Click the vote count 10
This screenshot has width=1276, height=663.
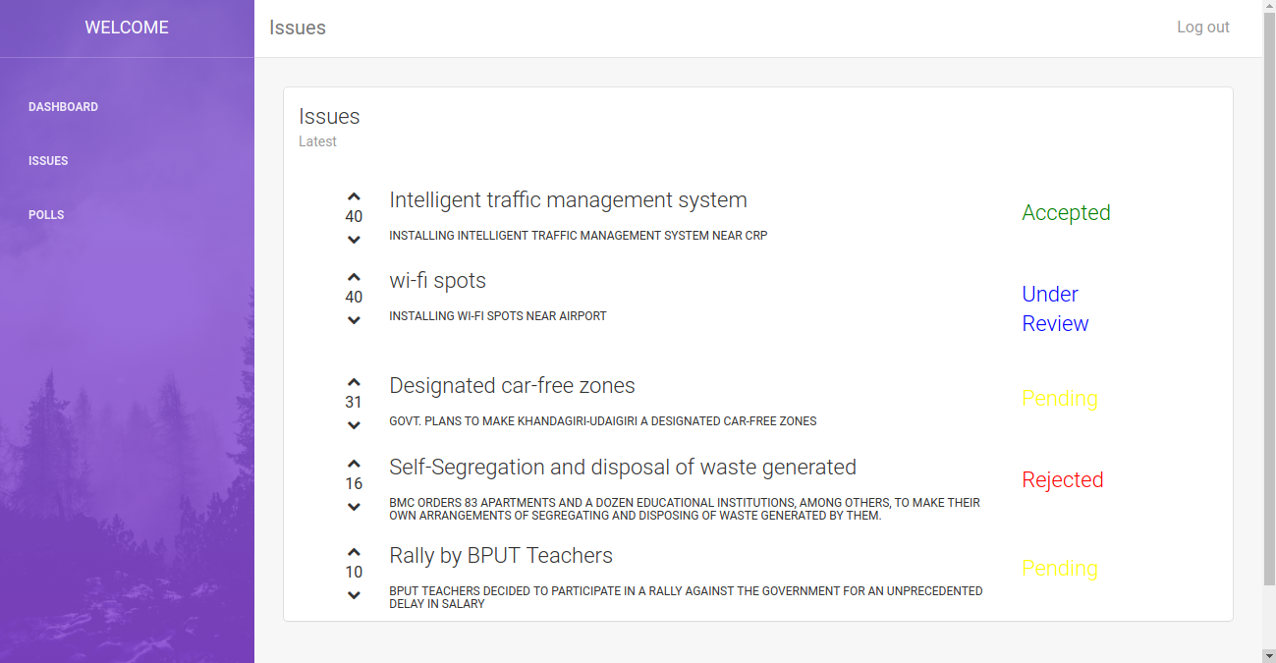pyautogui.click(x=354, y=573)
